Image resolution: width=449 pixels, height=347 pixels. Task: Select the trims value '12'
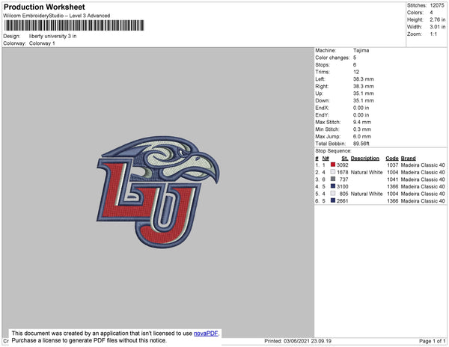click(356, 72)
